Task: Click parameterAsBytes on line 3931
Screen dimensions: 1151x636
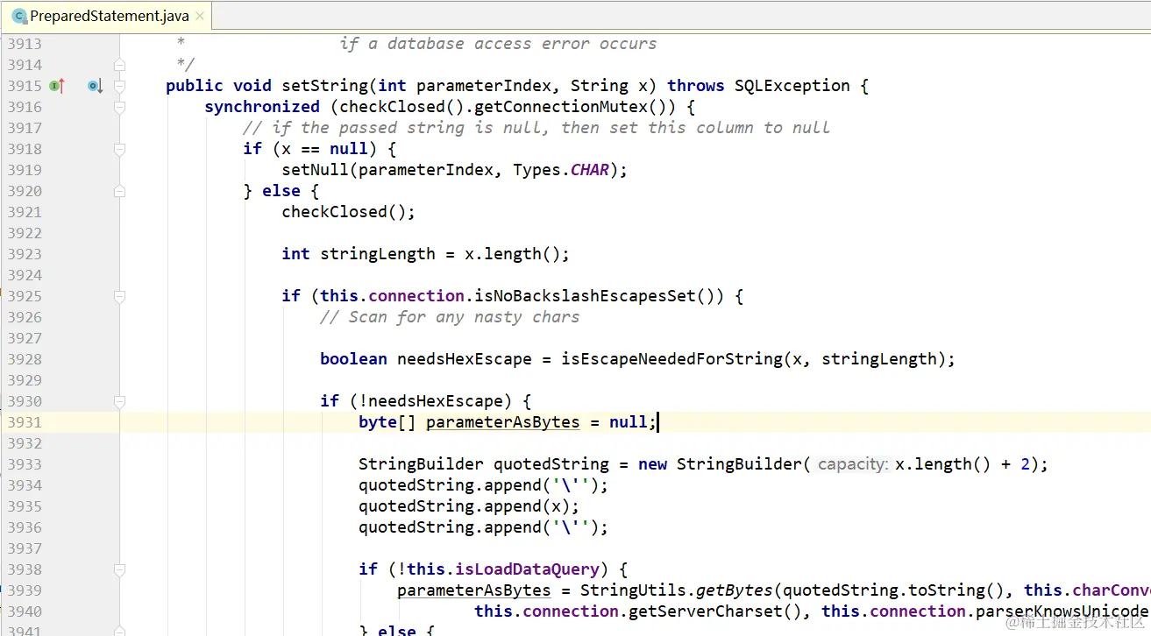Action: (503, 422)
